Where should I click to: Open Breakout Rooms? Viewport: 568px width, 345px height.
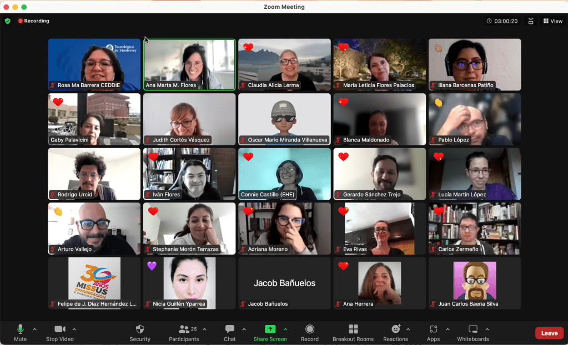[353, 332]
